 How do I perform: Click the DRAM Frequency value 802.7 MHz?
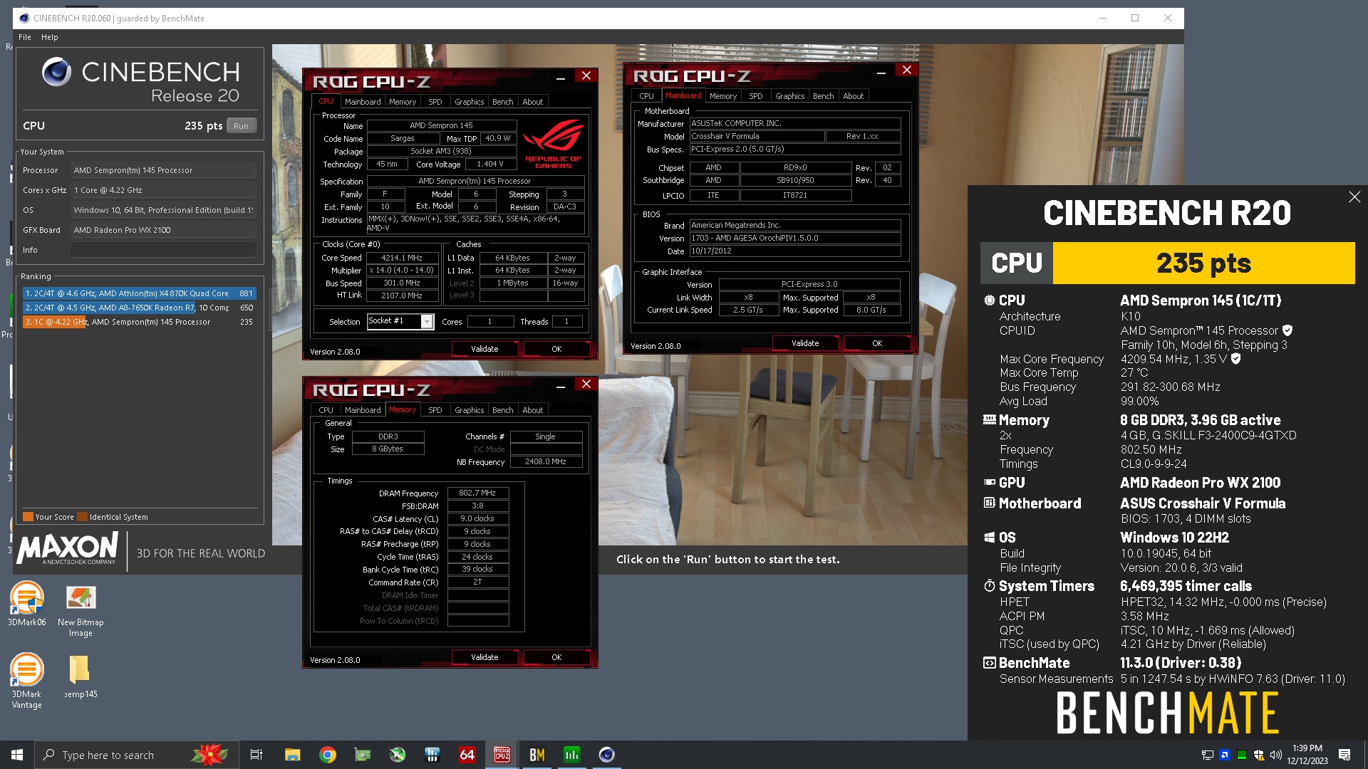click(x=478, y=493)
